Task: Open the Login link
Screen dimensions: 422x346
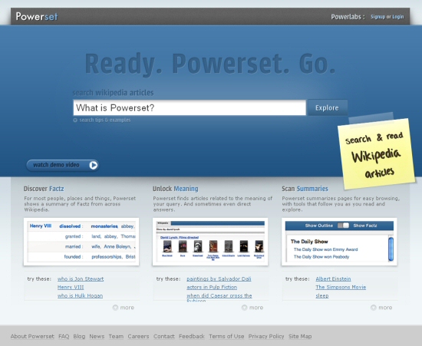Action: pos(397,17)
